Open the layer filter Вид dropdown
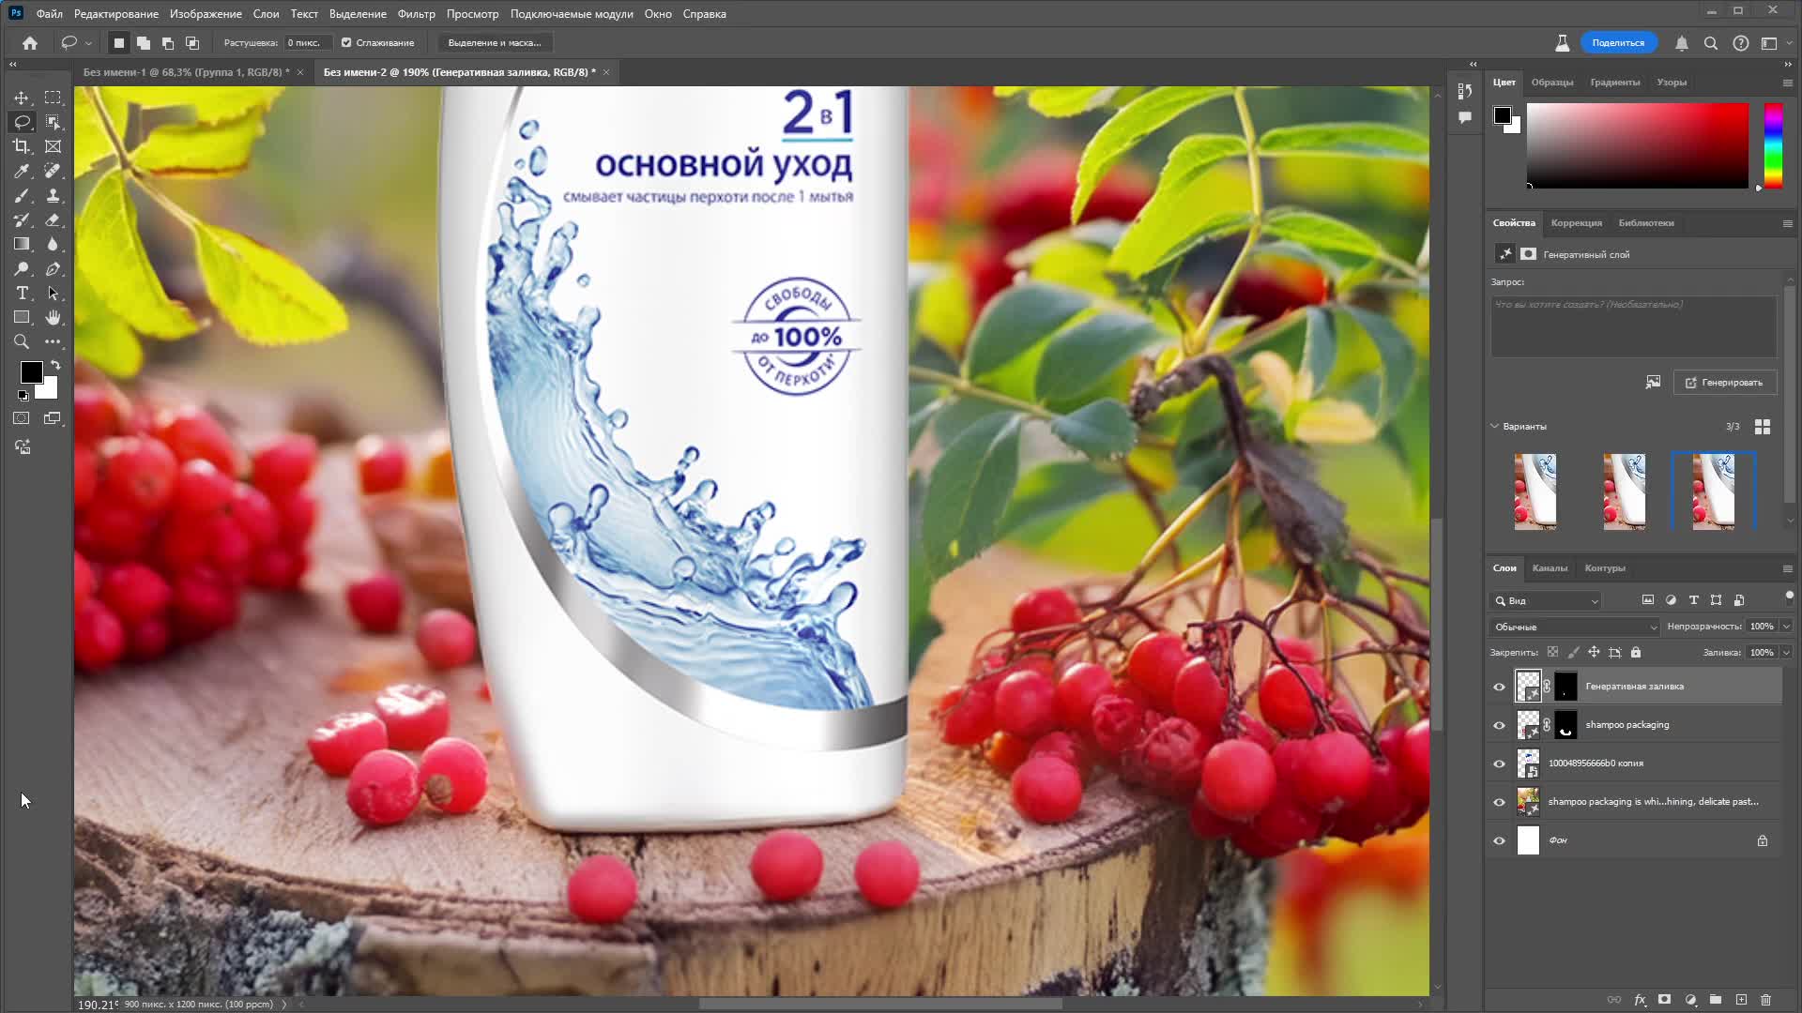Image resolution: width=1802 pixels, height=1013 pixels. click(x=1547, y=600)
